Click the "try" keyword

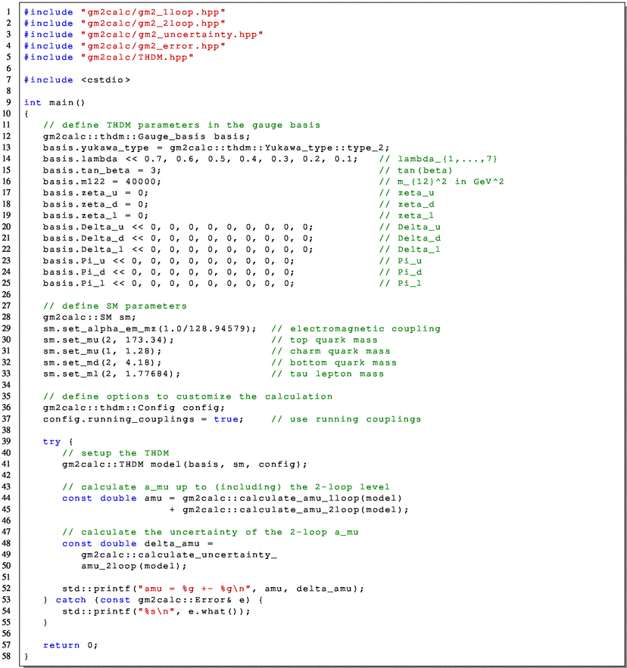coord(52,442)
